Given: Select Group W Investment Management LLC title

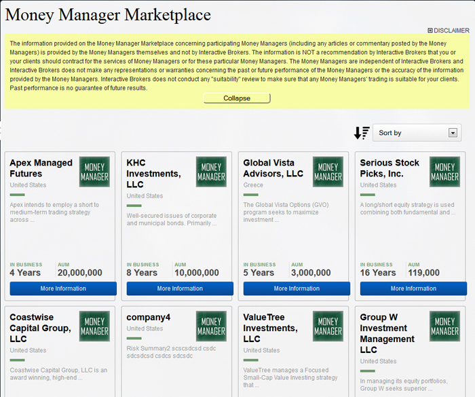Looking at the screenshot, I should point(387,334).
